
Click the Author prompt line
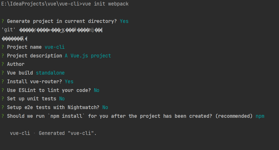[x=16, y=64]
